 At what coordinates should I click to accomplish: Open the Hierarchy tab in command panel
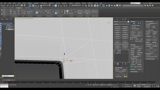(120, 19)
